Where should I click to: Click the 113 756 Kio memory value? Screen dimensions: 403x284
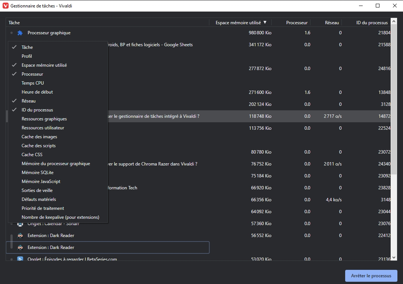click(x=260, y=128)
